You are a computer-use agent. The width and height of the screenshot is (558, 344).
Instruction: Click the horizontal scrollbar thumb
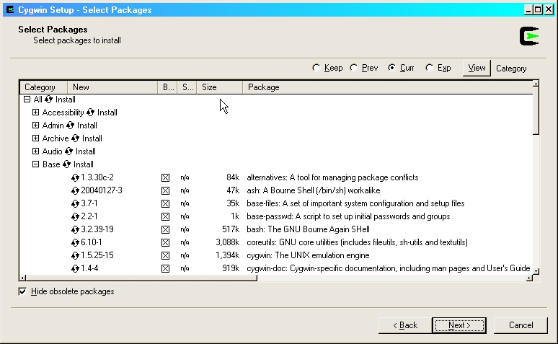(x=141, y=278)
